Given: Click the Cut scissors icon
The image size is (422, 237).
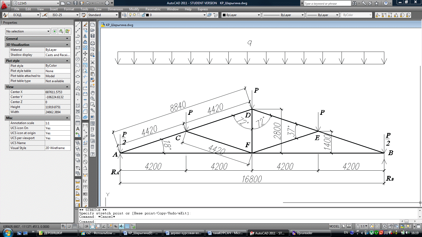Looking at the screenshot, I should 93,62.
